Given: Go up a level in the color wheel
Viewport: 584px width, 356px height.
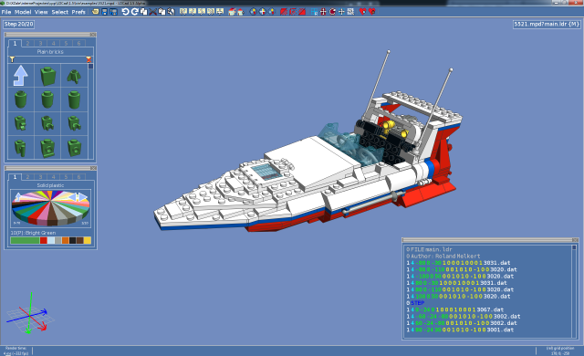Looking at the screenshot, I should [17, 196].
